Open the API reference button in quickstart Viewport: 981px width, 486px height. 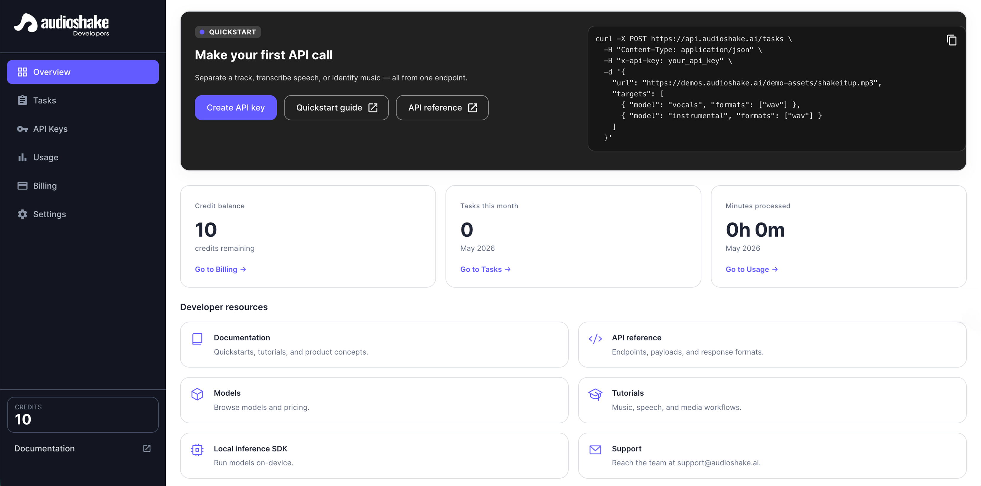pyautogui.click(x=442, y=108)
